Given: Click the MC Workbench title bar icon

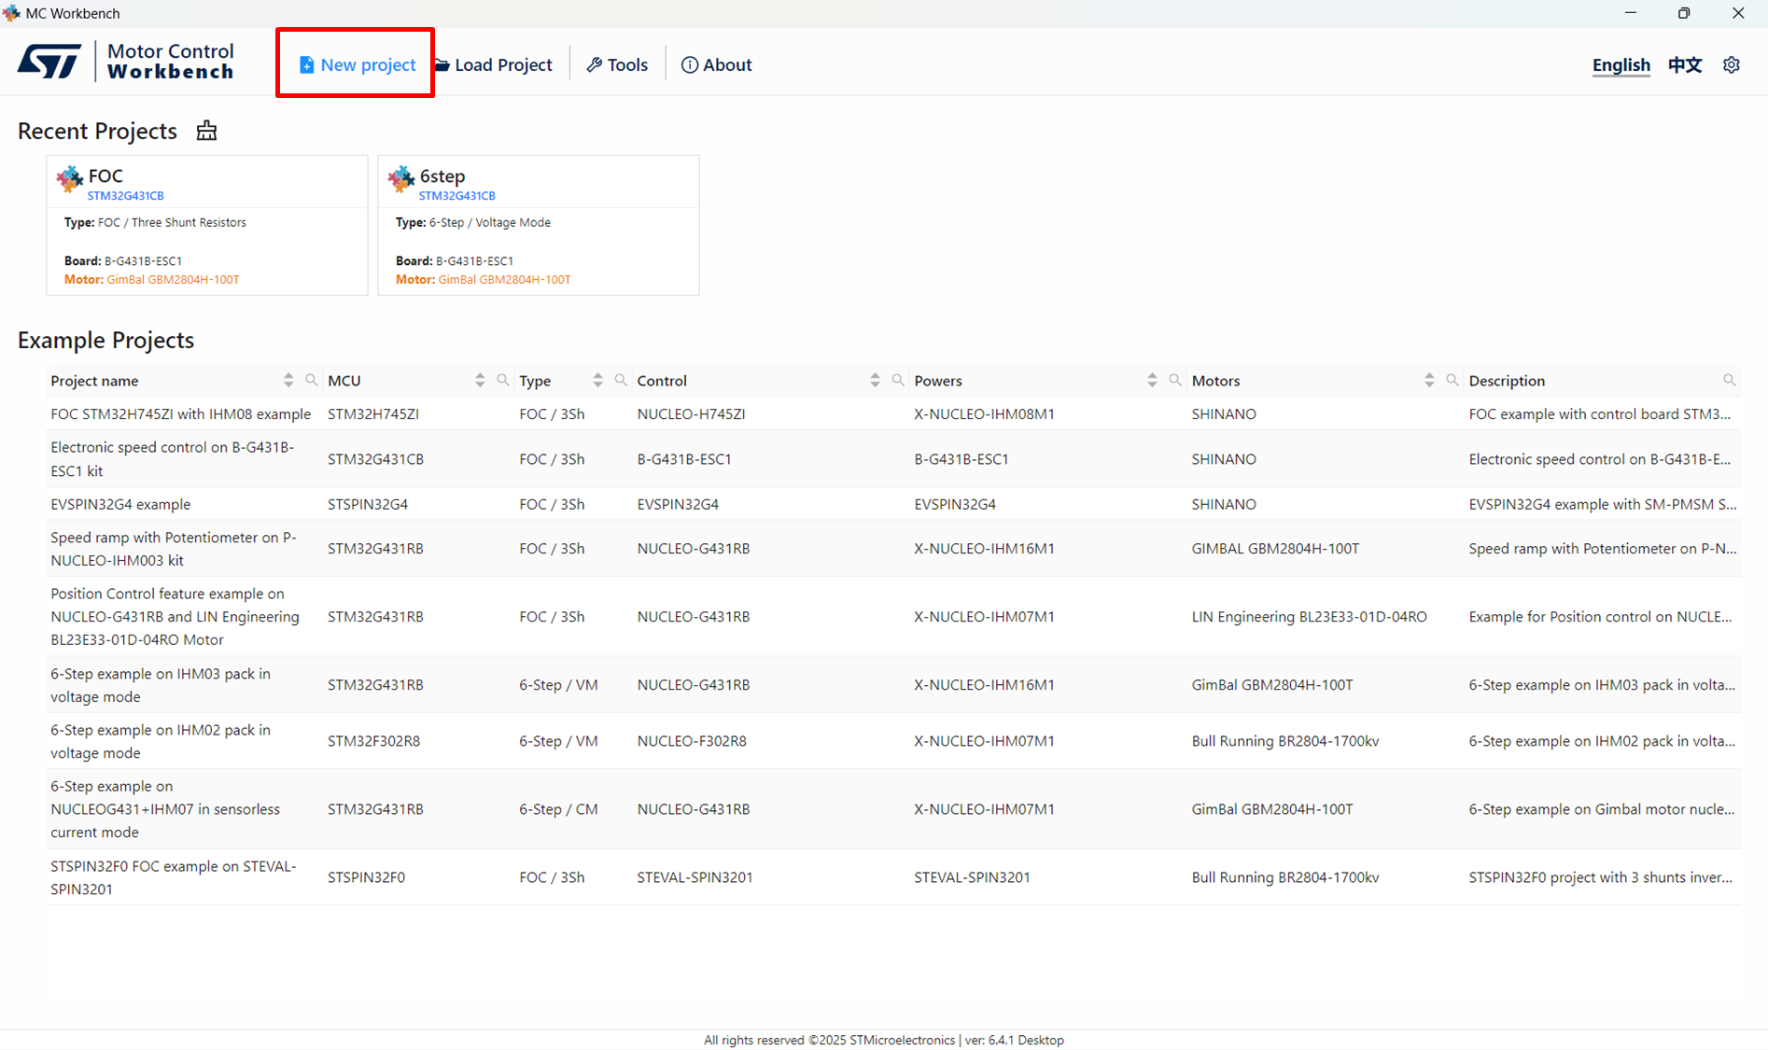Looking at the screenshot, I should (x=11, y=13).
